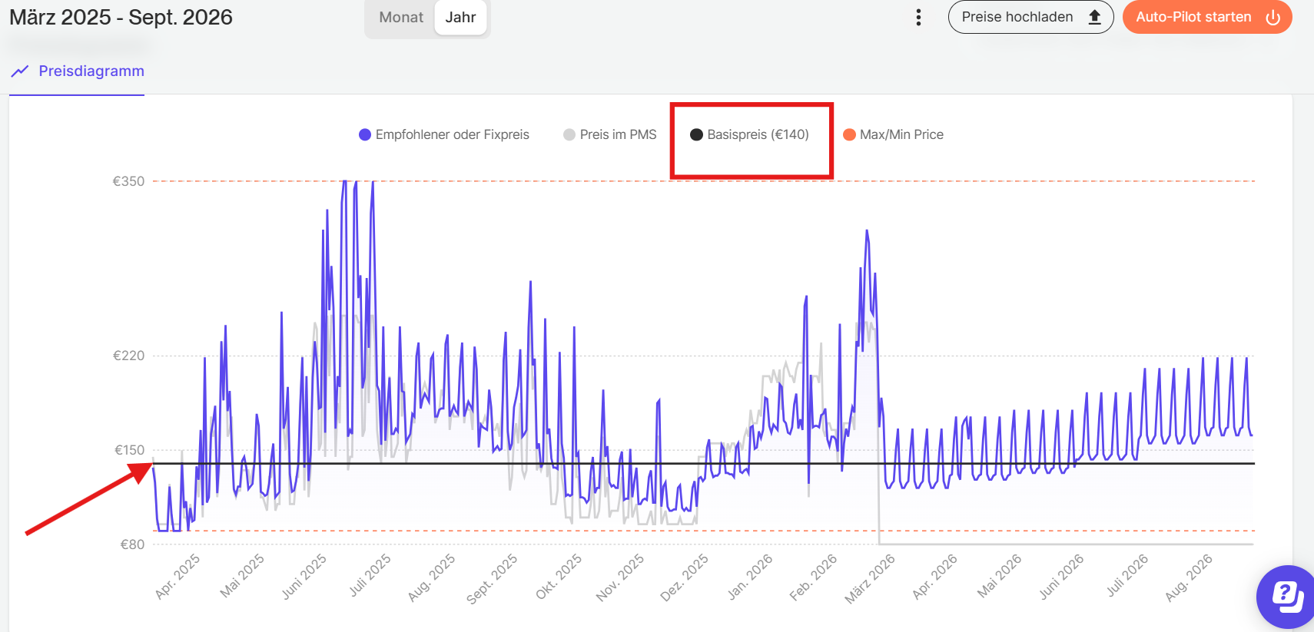Click the black Basispreis legend dot
The height and width of the screenshot is (632, 1314).
[x=696, y=134]
